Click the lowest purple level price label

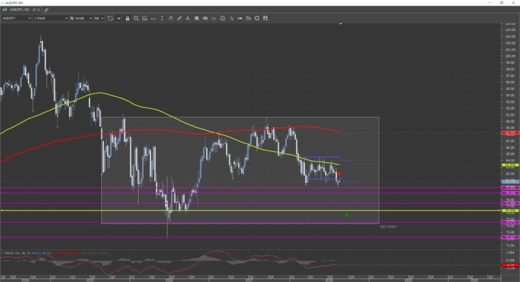(x=510, y=237)
